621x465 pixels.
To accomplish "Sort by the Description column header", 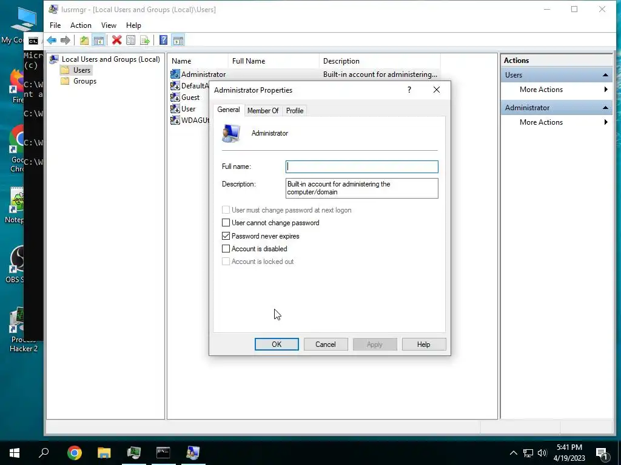I will click(x=380, y=61).
